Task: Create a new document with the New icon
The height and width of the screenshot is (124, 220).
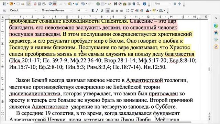Action: pos(4,4)
